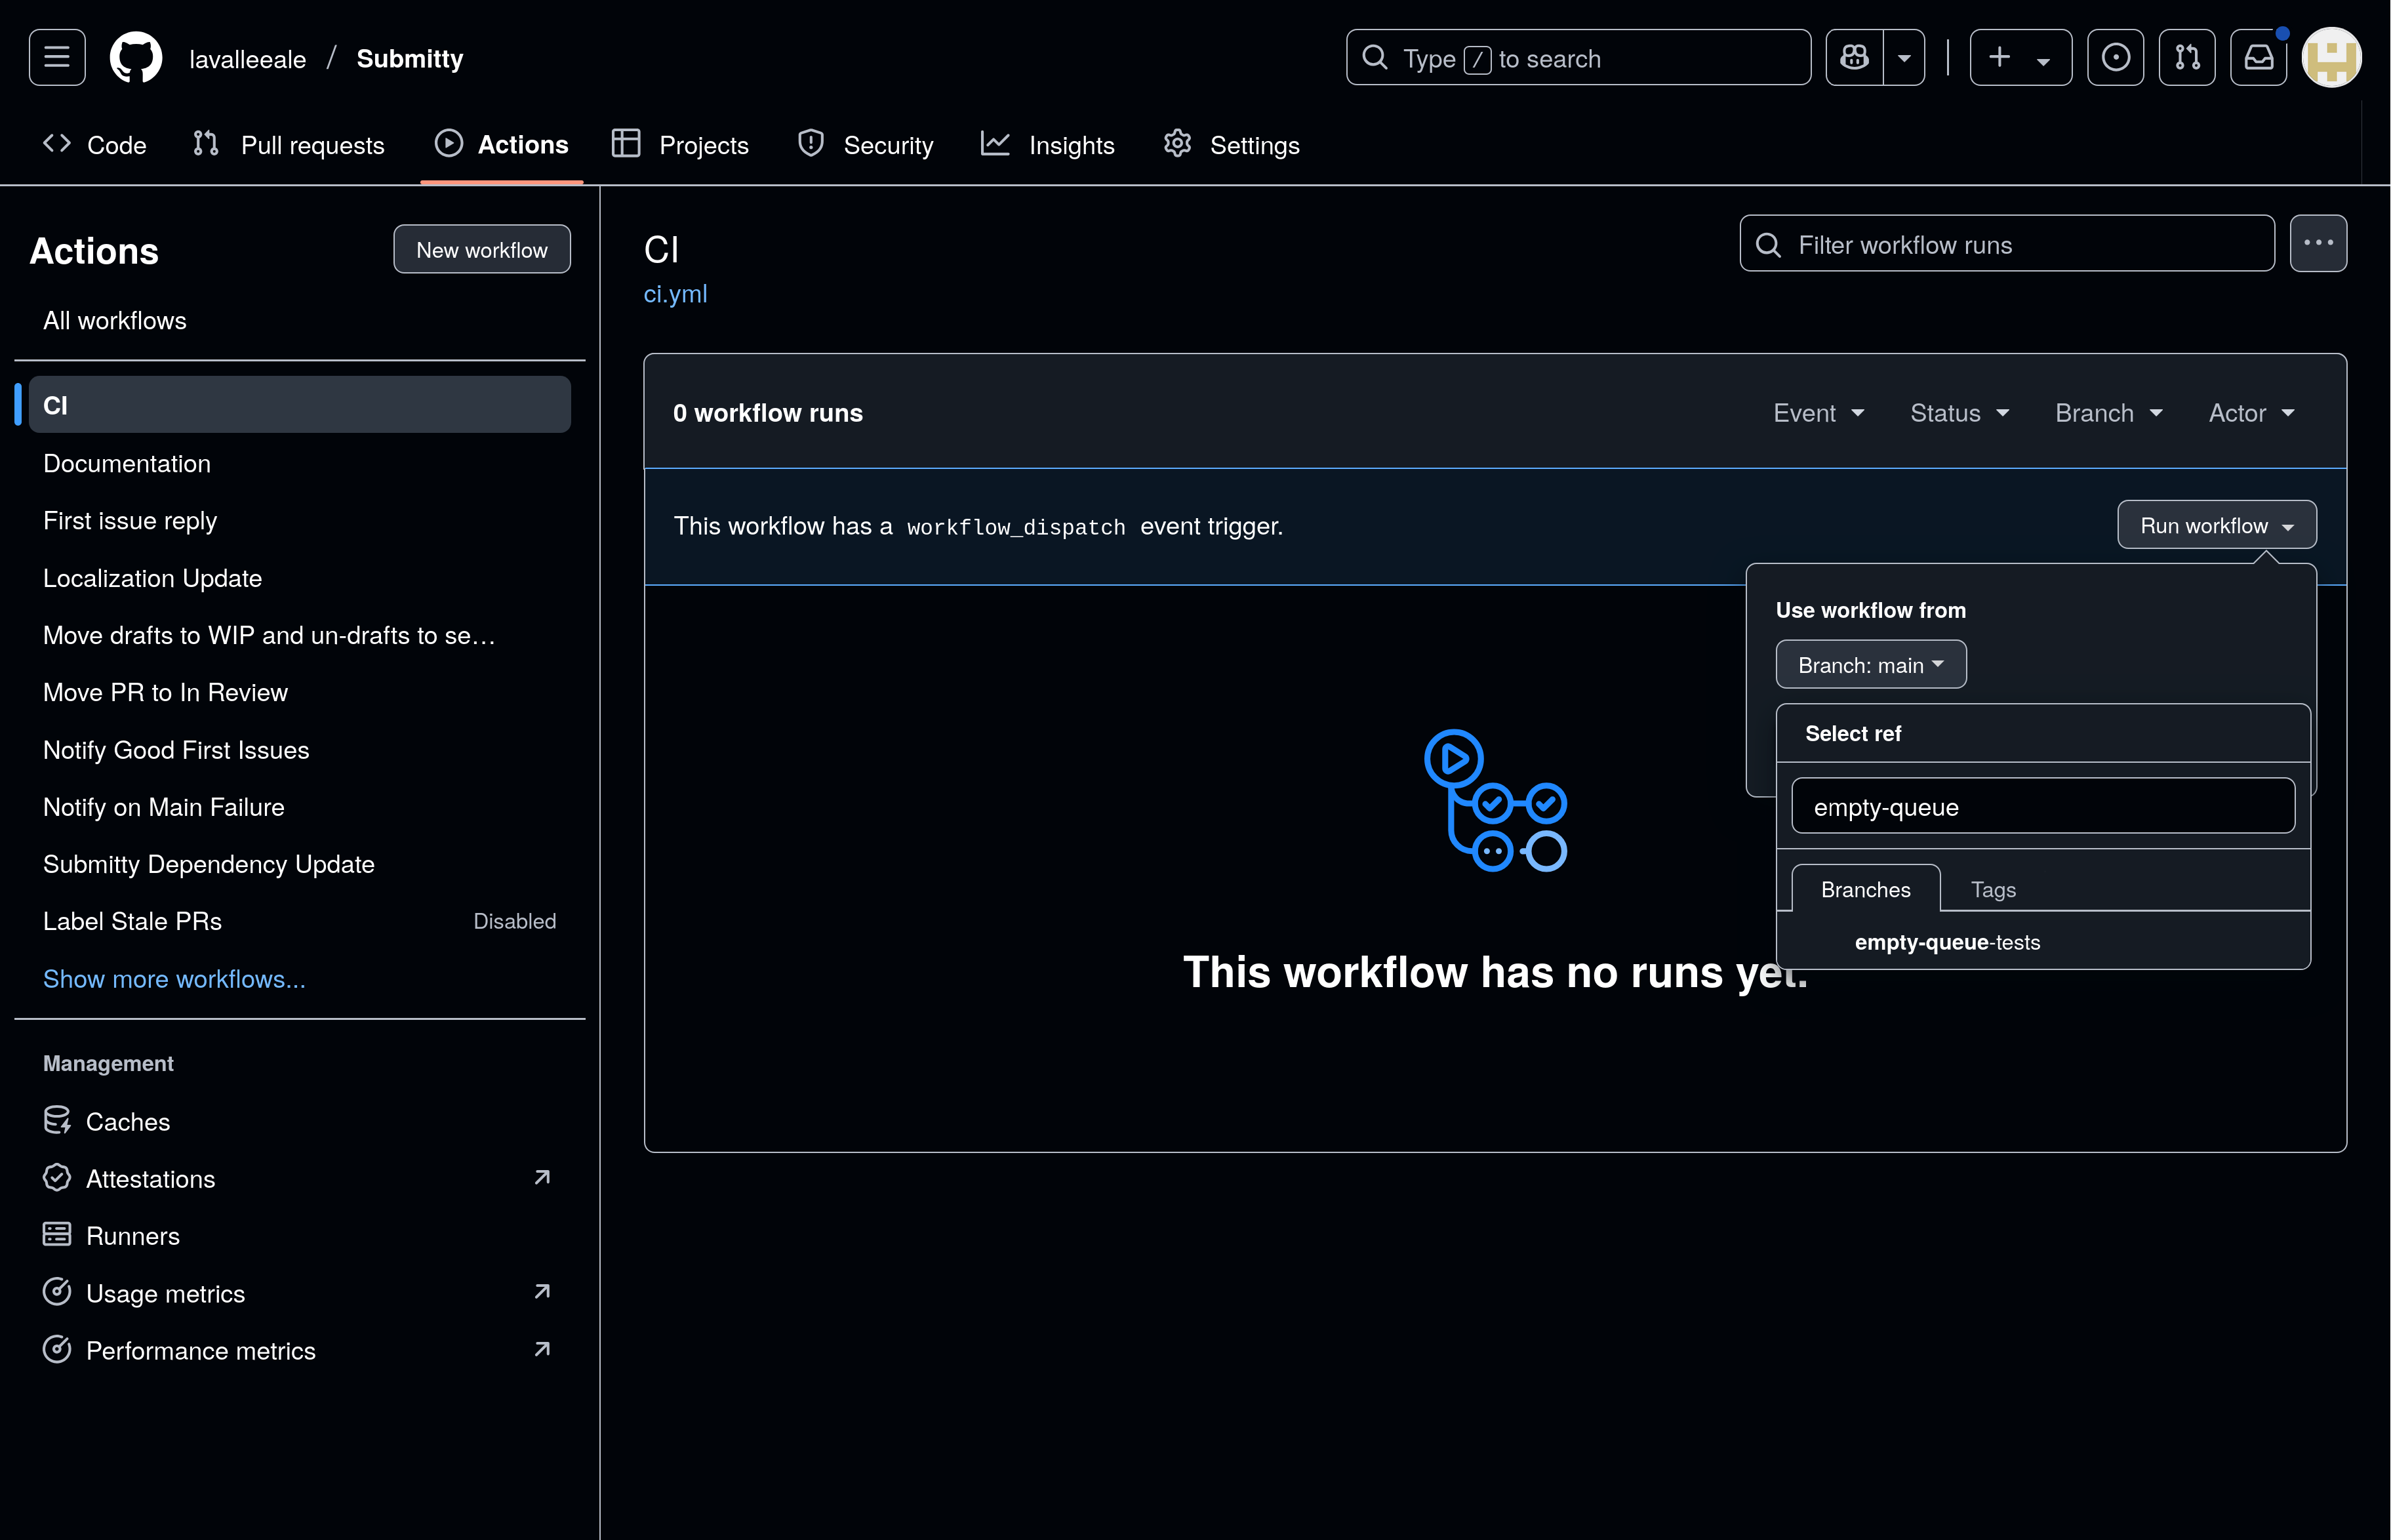Select the CI workflow in sidebar
Image resolution: width=2391 pixels, height=1540 pixels.
click(x=300, y=405)
